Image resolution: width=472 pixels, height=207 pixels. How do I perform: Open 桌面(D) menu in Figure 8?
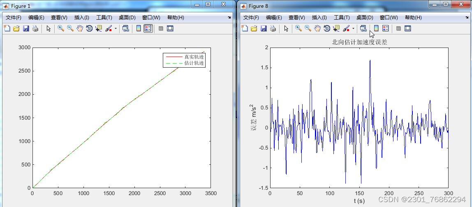[365, 18]
